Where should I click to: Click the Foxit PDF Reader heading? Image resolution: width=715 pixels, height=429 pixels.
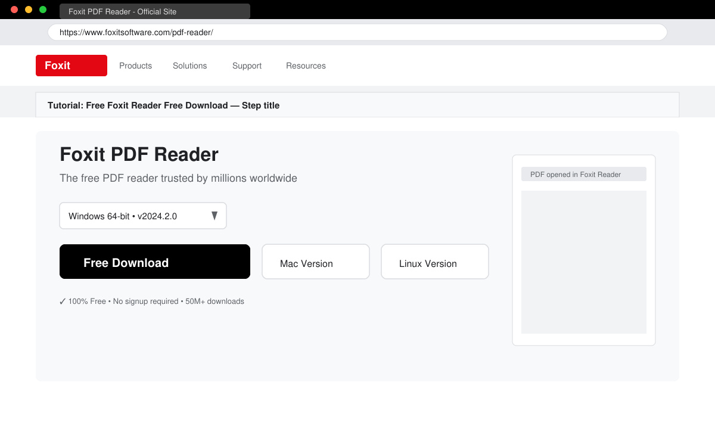139,154
